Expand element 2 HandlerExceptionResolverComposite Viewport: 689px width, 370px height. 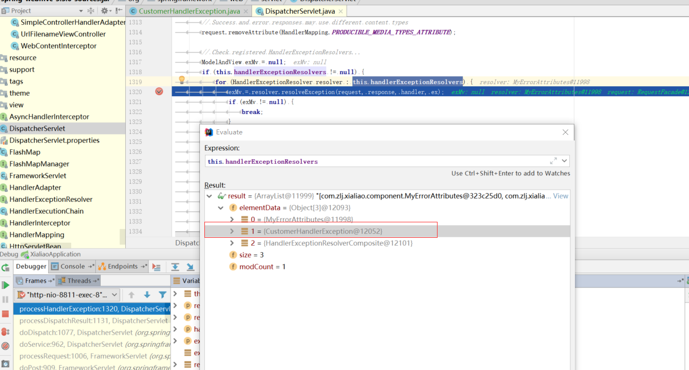click(232, 243)
